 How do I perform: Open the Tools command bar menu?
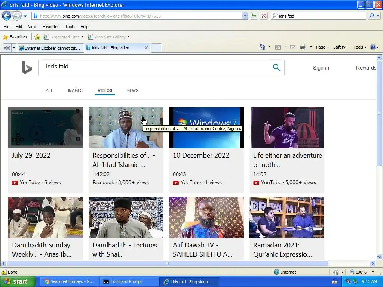click(x=360, y=47)
